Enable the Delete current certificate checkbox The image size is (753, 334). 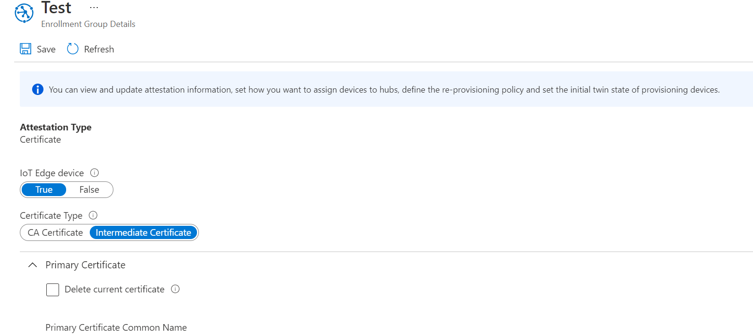click(x=52, y=289)
